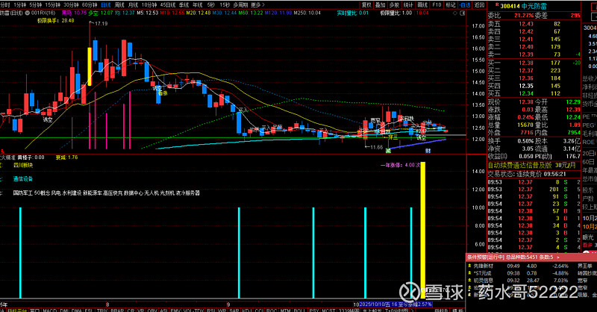Click the F10 company info button

(x=437, y=5)
